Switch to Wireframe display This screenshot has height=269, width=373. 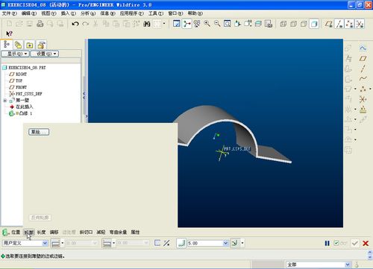pyautogui.click(x=283, y=24)
